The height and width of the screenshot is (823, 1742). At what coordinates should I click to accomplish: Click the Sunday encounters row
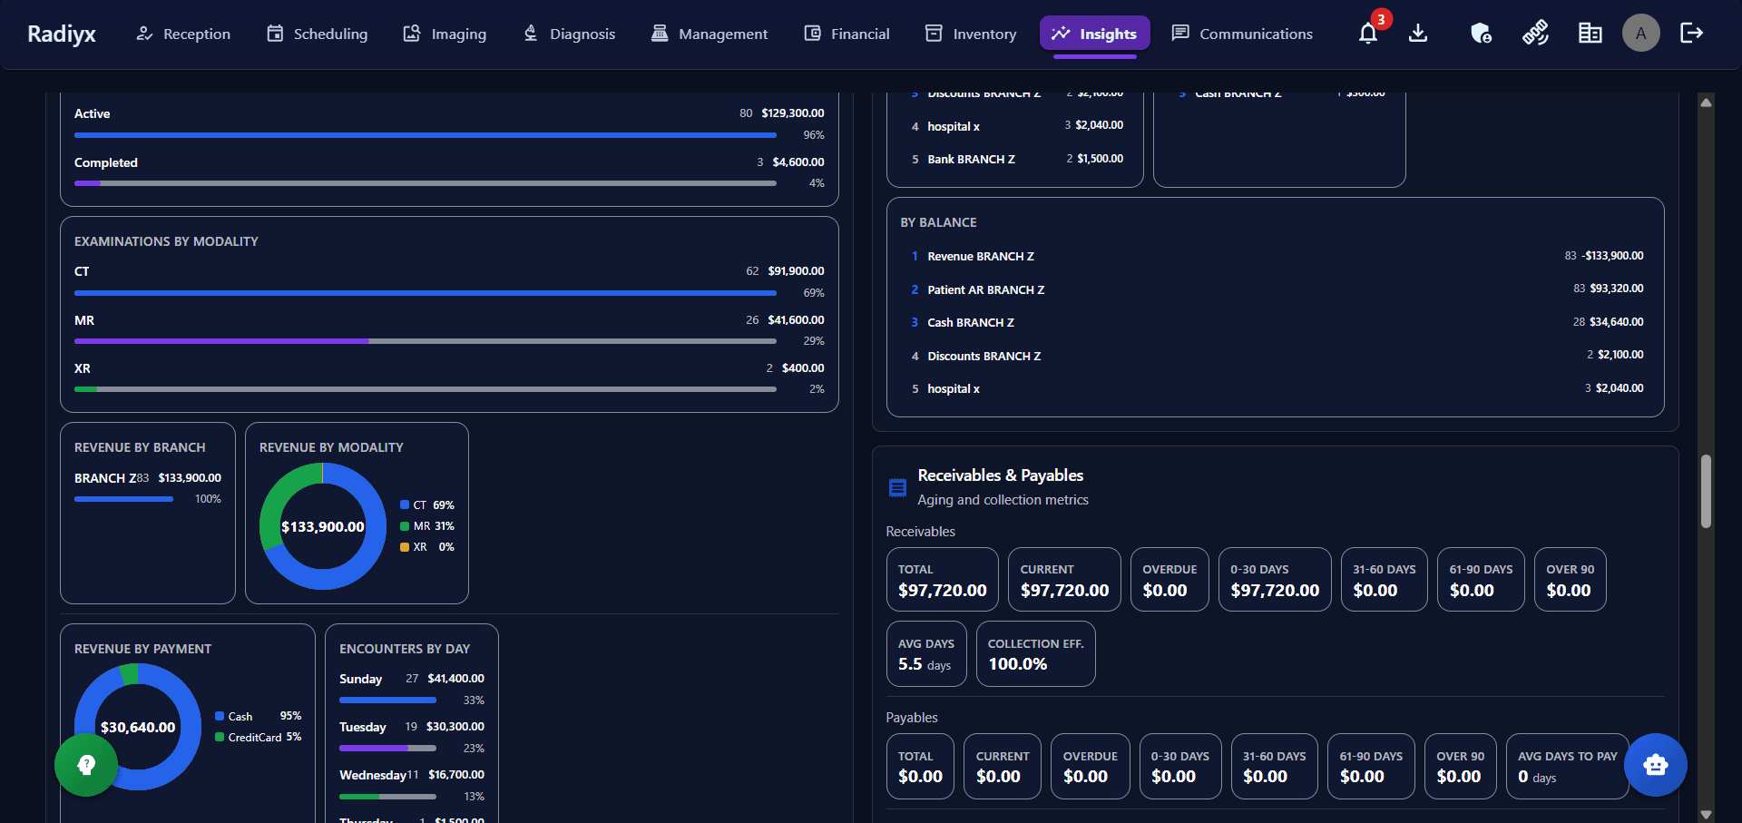coord(412,689)
